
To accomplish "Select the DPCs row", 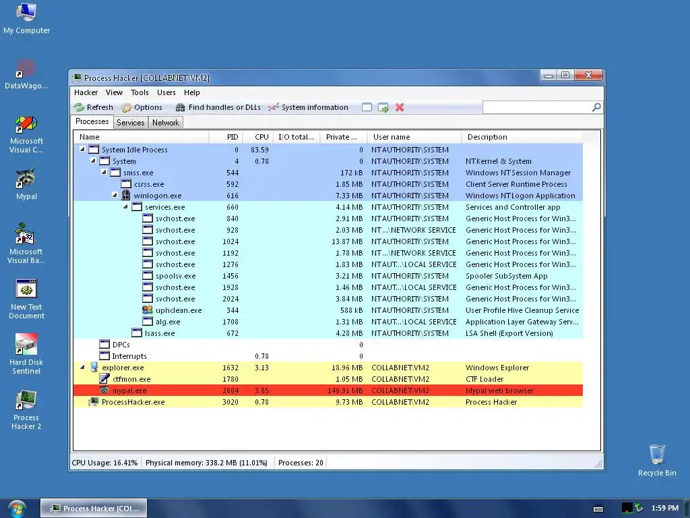I will point(328,345).
